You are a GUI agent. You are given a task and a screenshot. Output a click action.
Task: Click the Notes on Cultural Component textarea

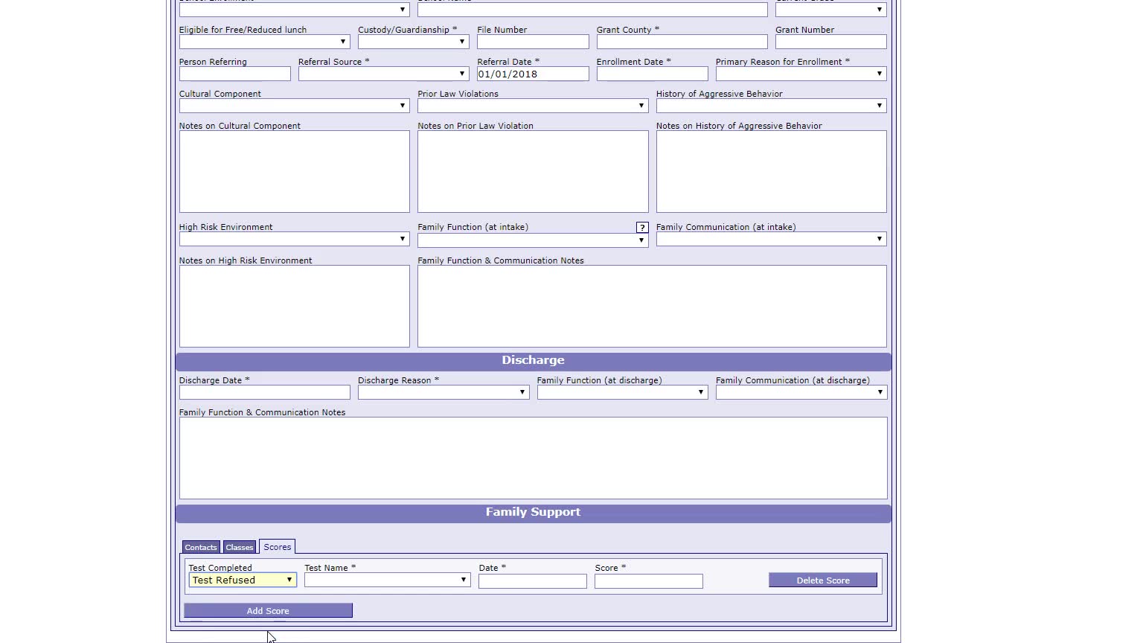294,172
